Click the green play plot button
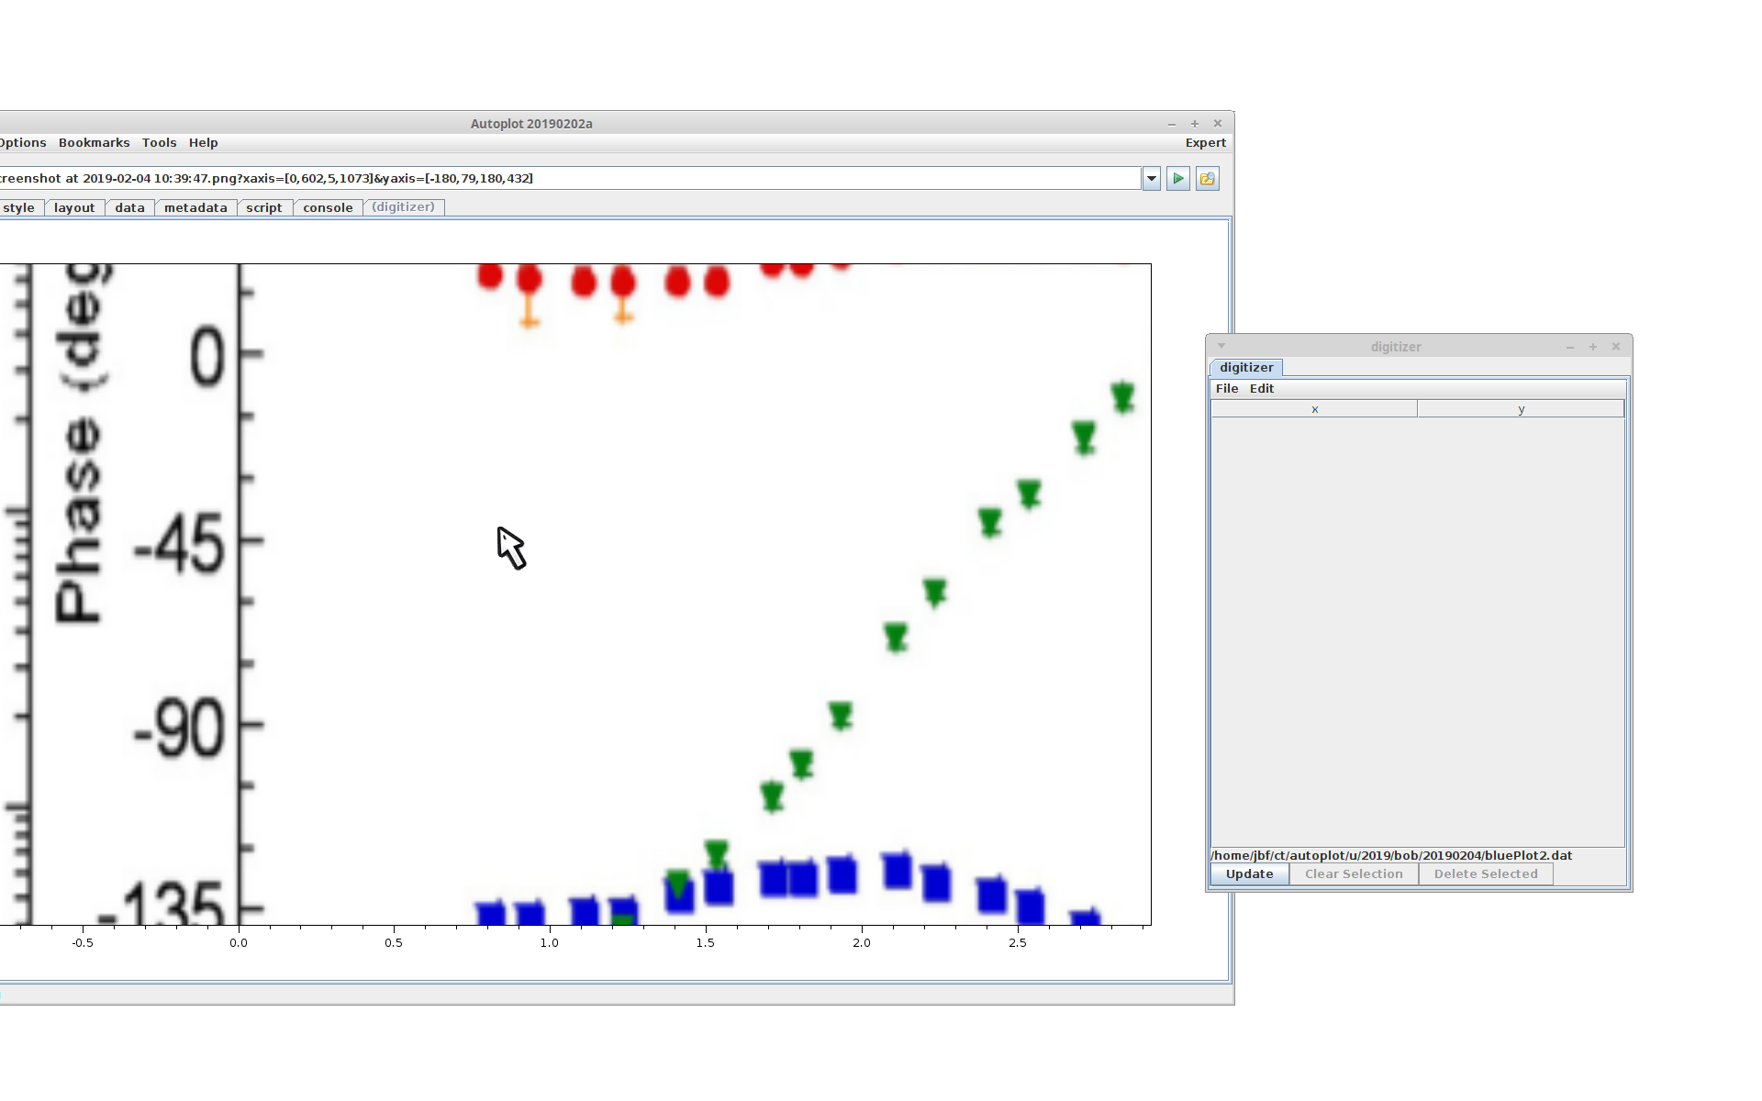This screenshot has height=1101, width=1762. [1178, 179]
